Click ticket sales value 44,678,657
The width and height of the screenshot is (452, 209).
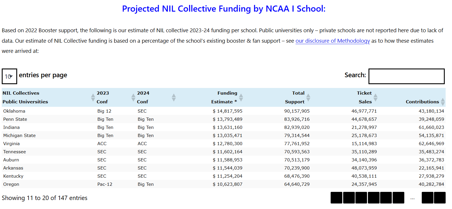tap(364, 119)
